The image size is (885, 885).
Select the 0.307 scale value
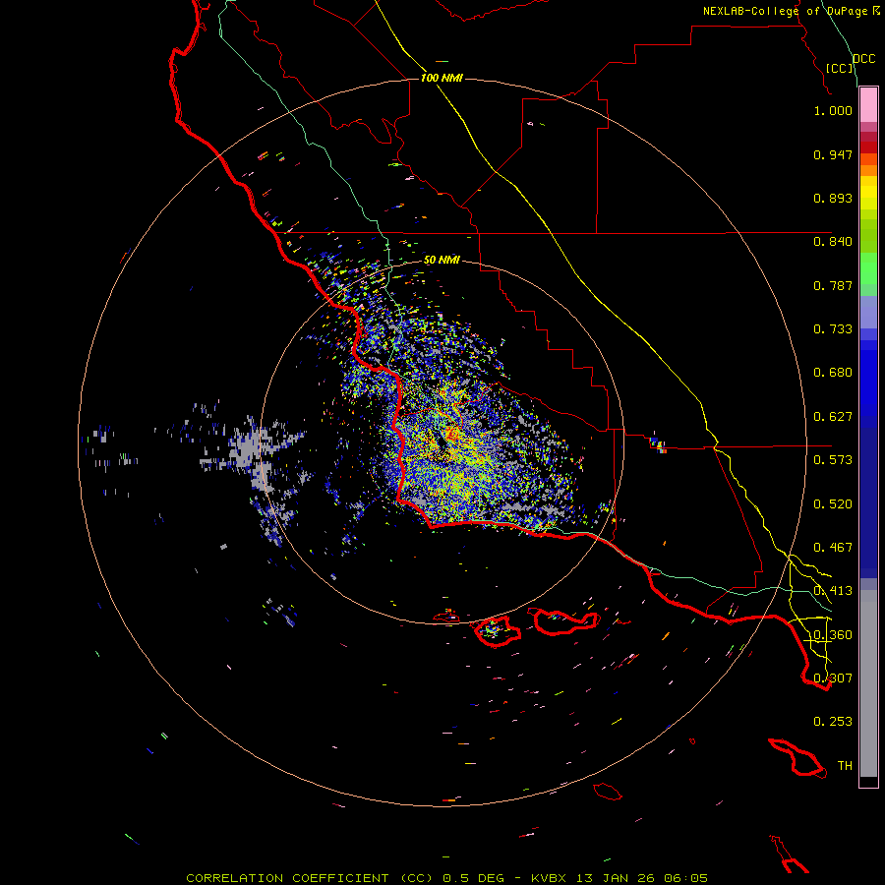coord(833,678)
